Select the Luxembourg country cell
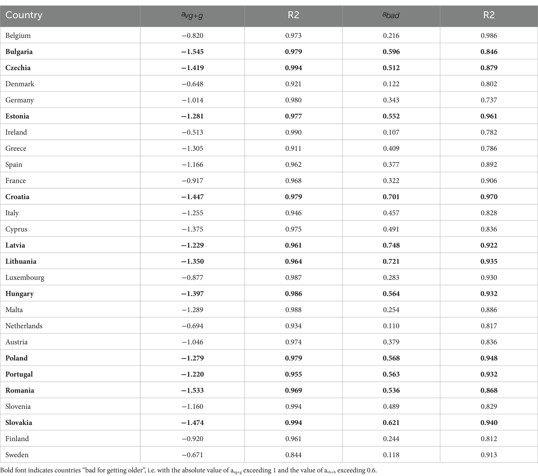Screen dimensions: 538x476 [25, 278]
